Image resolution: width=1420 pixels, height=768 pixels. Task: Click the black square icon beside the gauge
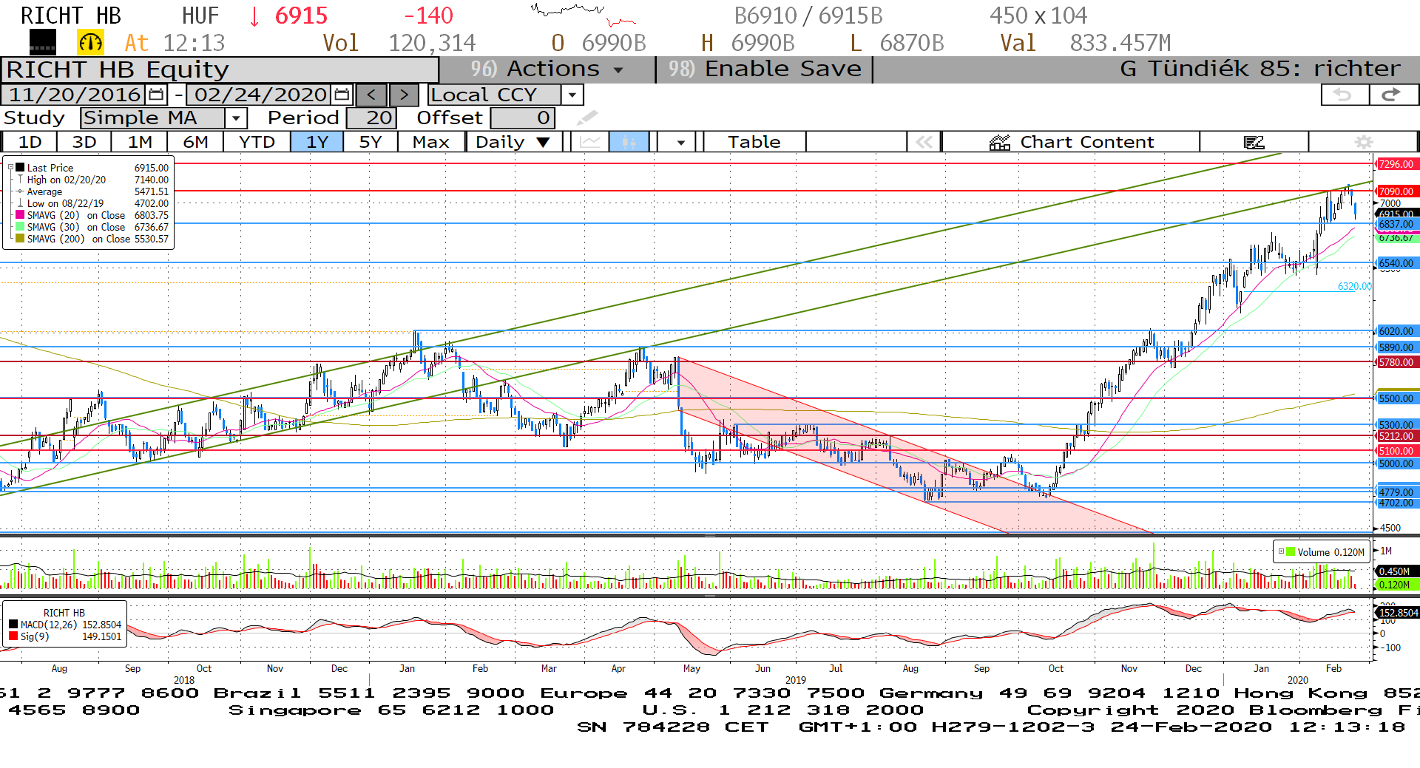point(43,43)
